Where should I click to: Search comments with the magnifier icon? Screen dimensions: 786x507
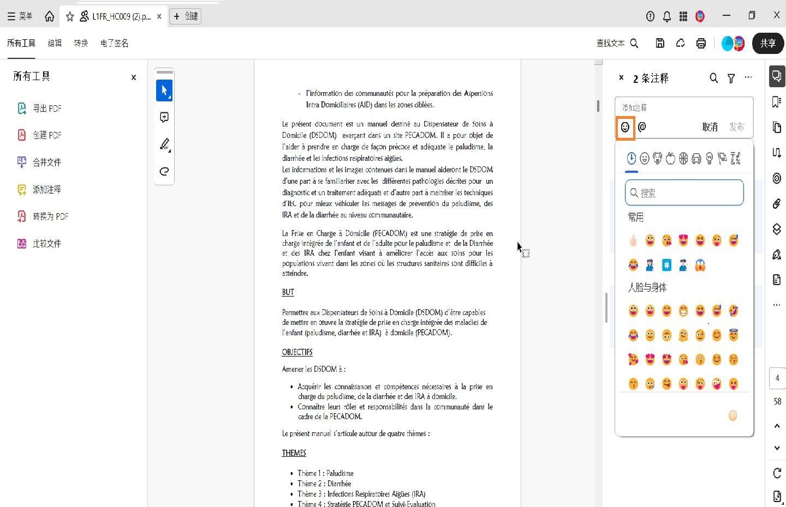coord(713,79)
